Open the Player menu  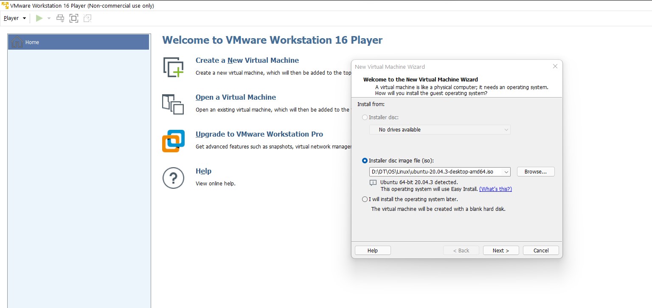(15, 18)
